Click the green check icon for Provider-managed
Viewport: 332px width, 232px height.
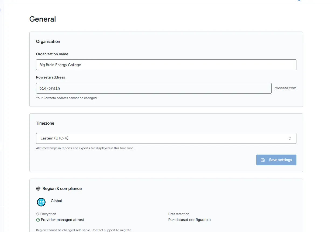pyautogui.click(x=38, y=220)
